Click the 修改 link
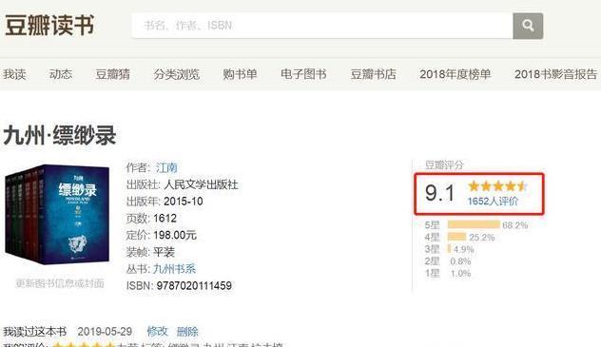This screenshot has width=601, height=347. pyautogui.click(x=157, y=331)
